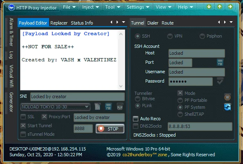Image resolution: width=243 pixels, height=164 pixels.
Task: Click the save config floppy icon below SNI
Action: pyautogui.click(x=108, y=107)
